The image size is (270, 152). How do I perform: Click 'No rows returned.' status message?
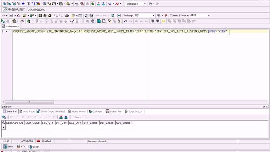97,141
